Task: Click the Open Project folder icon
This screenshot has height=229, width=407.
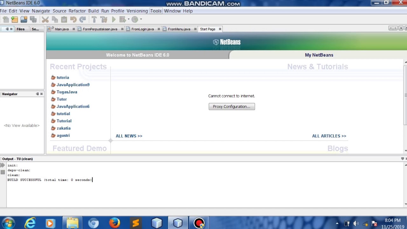Action: click(24, 20)
